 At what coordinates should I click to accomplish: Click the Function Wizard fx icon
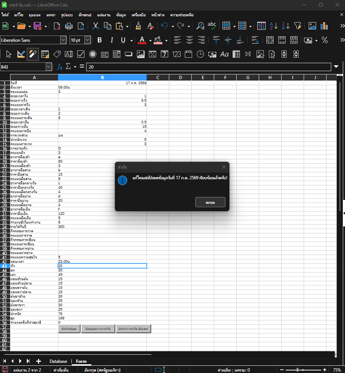pos(60,67)
